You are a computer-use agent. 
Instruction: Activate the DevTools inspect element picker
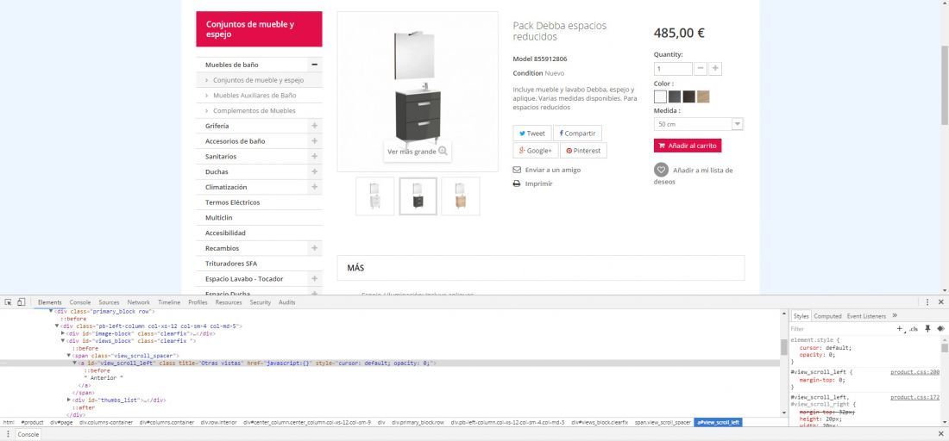(9, 302)
